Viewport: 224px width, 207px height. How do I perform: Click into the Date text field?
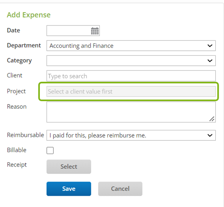[69, 31]
